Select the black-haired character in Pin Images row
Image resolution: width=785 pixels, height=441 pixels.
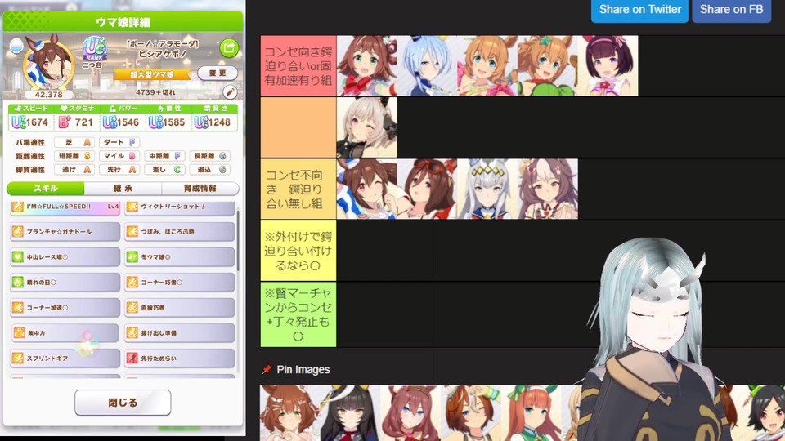pos(350,413)
